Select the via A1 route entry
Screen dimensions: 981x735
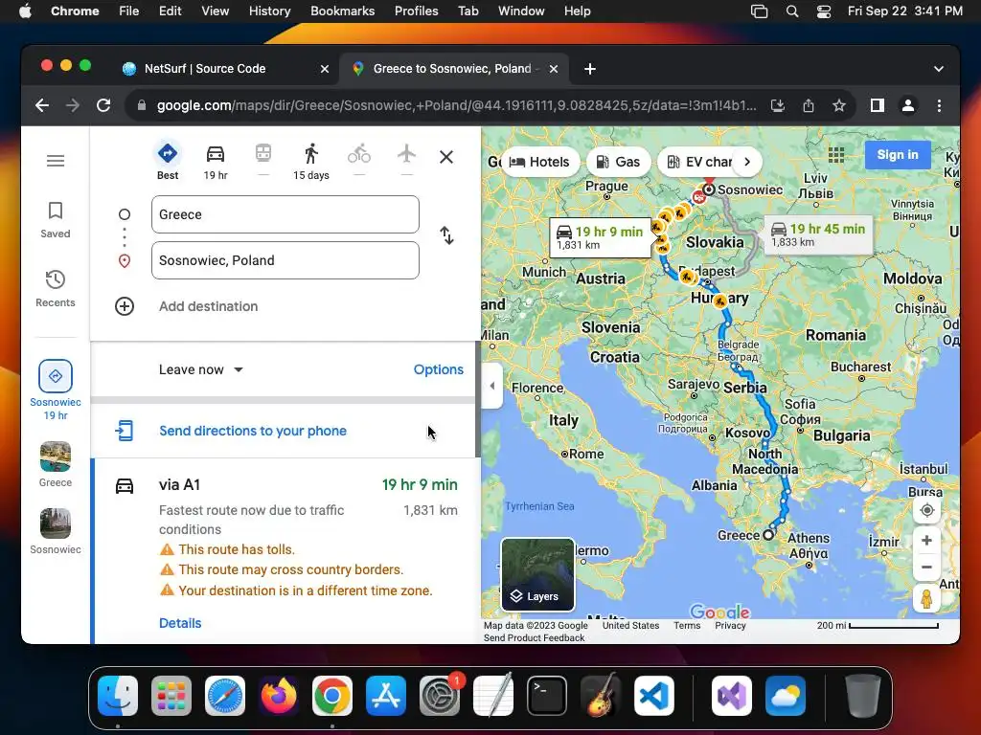click(285, 551)
